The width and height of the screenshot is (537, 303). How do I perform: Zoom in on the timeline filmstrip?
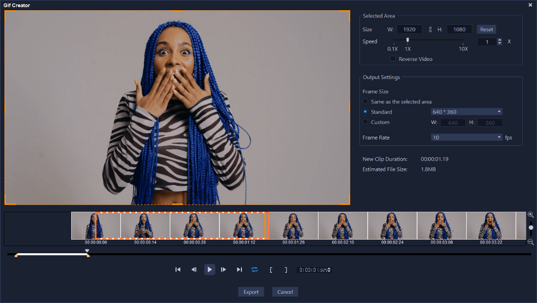point(531,215)
